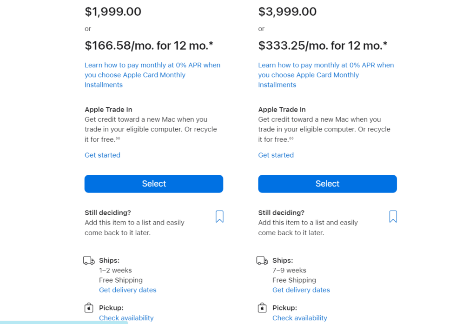476x324 pixels.
Task: Check availability for right model pickup
Action: click(x=300, y=318)
